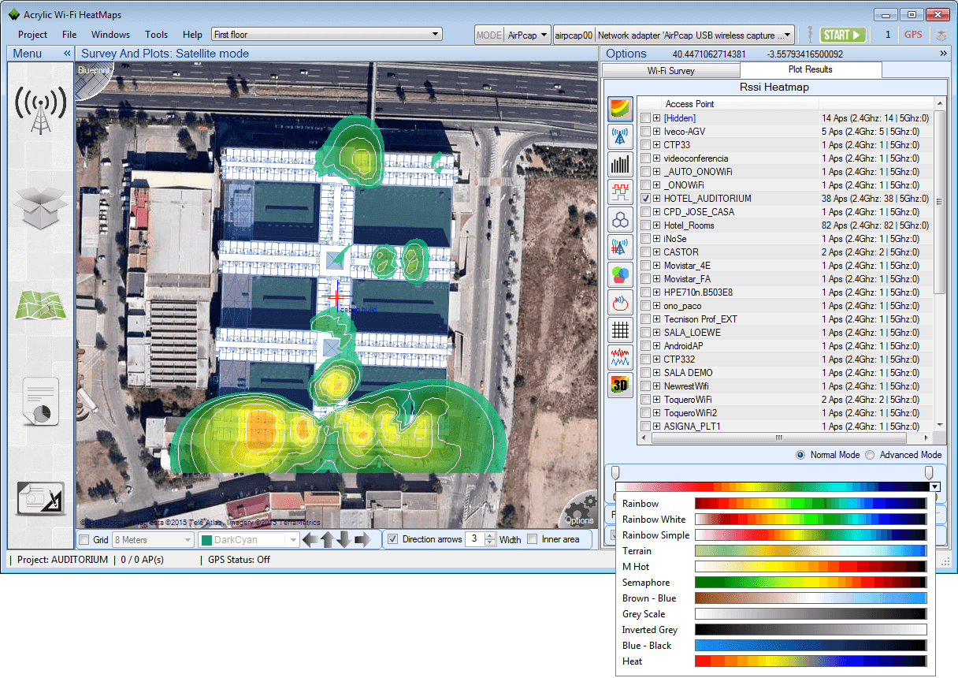Open the Tools menu

click(x=156, y=35)
